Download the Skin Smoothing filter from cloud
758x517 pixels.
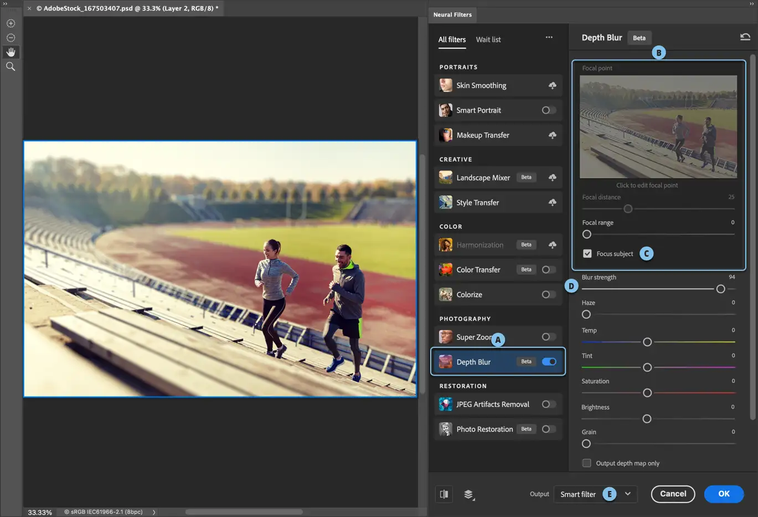552,85
